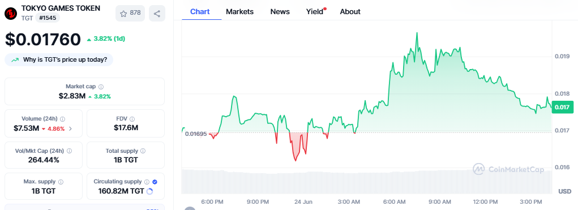Go to the About tab
This screenshot has height=210, width=578.
350,12
